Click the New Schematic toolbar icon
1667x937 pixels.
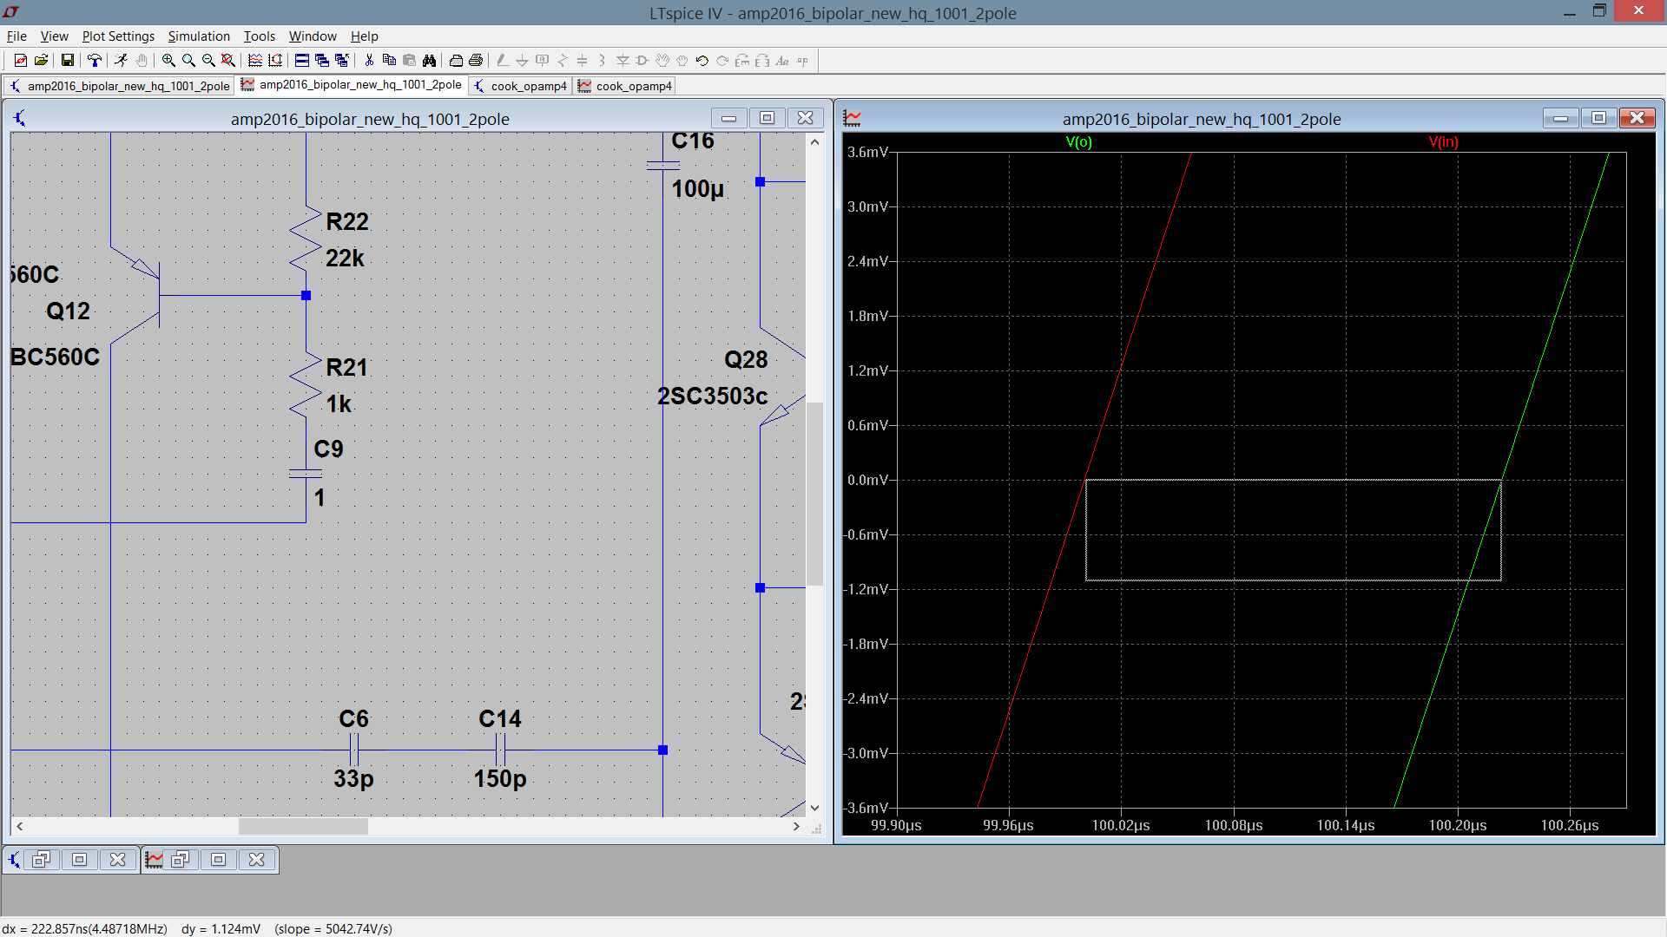pos(20,60)
